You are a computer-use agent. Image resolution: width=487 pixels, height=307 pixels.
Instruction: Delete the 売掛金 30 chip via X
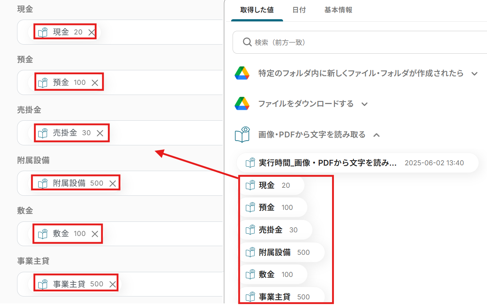point(100,133)
